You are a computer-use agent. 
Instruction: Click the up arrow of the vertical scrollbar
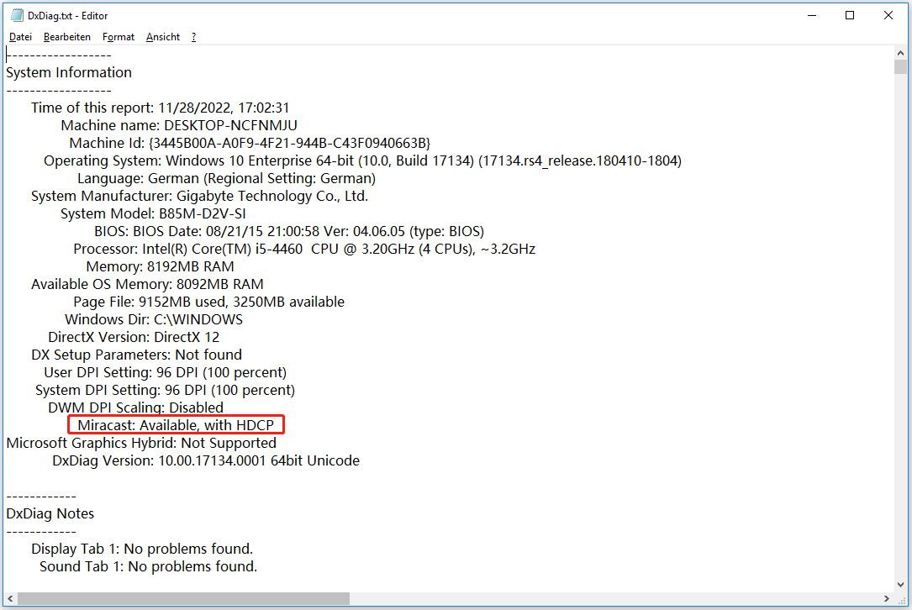(900, 52)
